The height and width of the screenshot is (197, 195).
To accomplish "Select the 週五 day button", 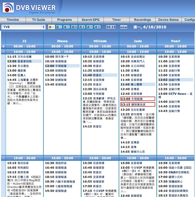I will [82, 27].
